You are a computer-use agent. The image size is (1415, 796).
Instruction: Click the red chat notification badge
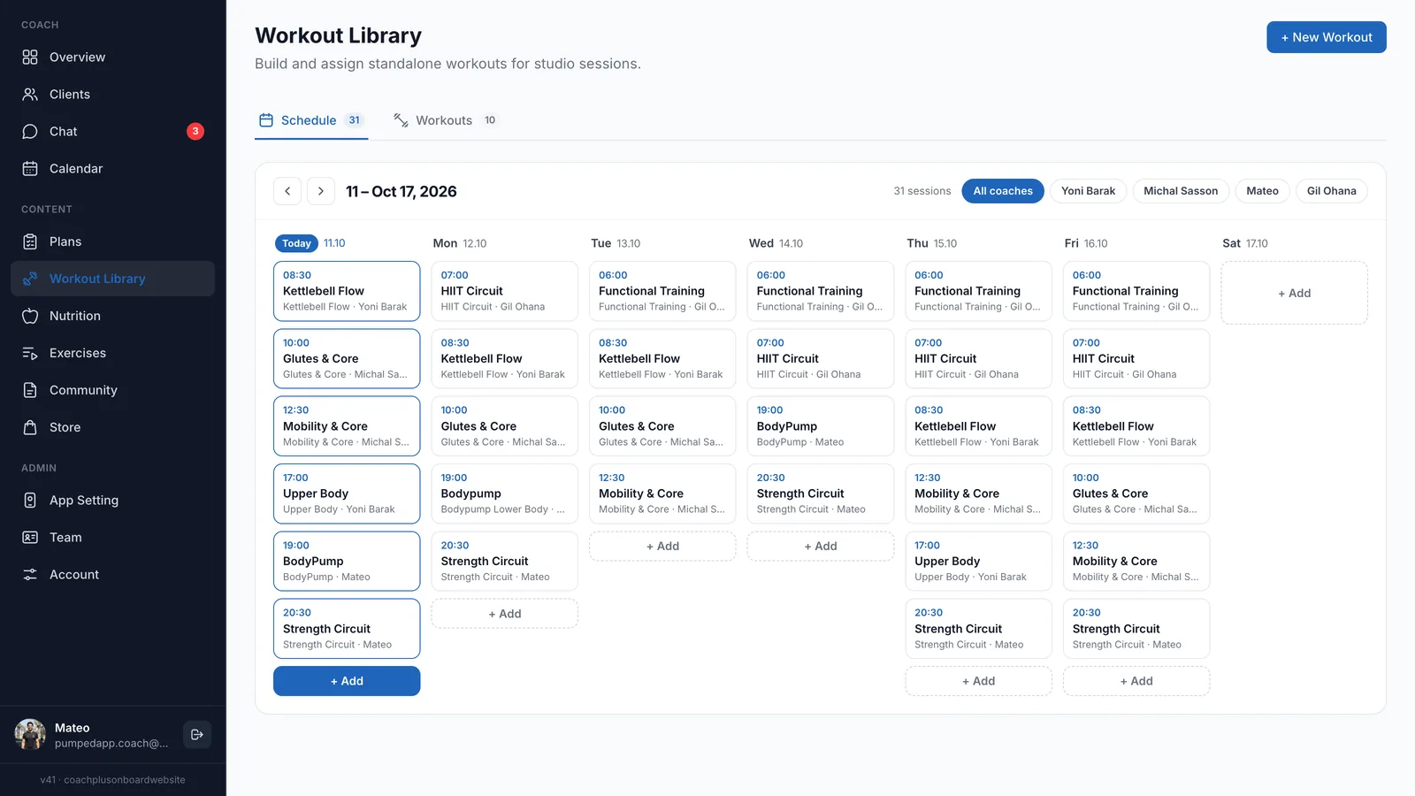click(195, 131)
